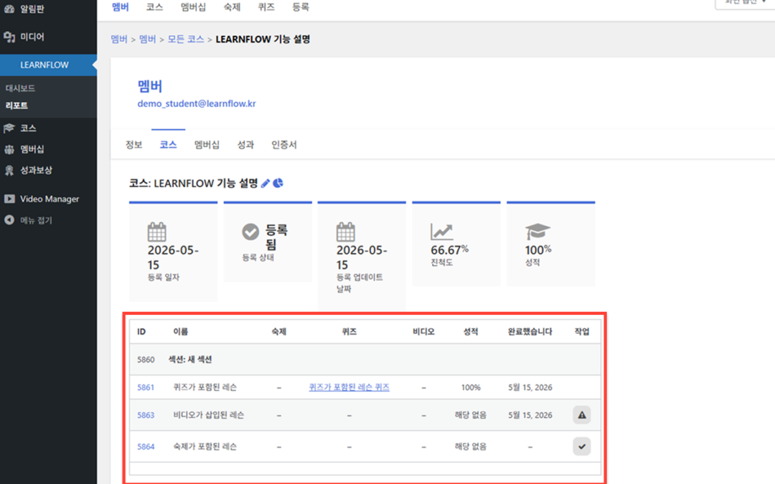The image size is (775, 484).
Task: Select LEARNFLOW in the sidebar
Action: click(x=49, y=65)
